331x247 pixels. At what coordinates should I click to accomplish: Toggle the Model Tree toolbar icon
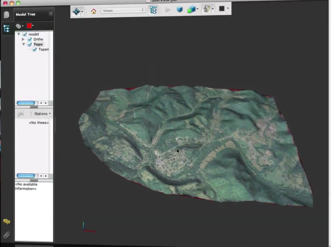(x=153, y=10)
